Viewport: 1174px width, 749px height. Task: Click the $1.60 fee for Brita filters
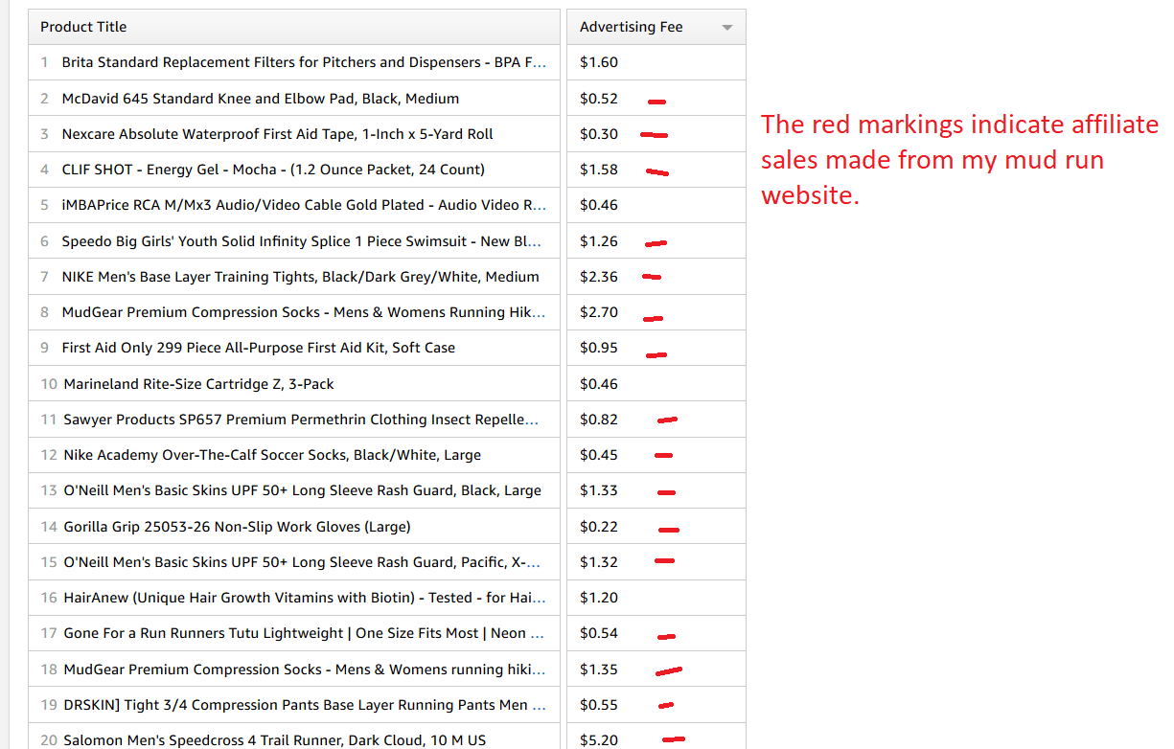point(599,62)
